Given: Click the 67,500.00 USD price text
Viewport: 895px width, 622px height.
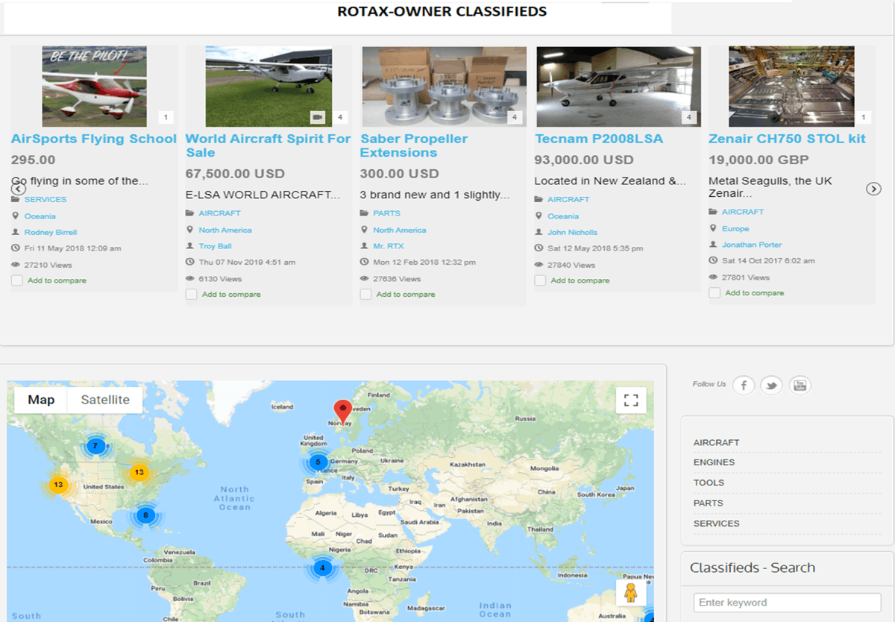Looking at the screenshot, I should [x=235, y=174].
